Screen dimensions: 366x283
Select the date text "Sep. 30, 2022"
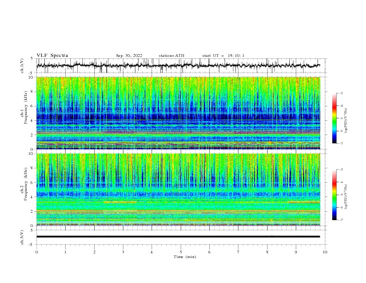[x=129, y=55]
